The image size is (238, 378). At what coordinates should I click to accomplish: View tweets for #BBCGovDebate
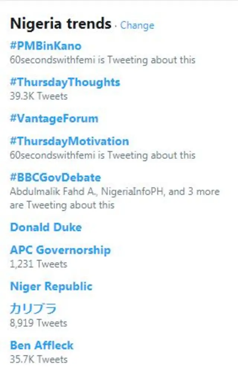(x=56, y=177)
